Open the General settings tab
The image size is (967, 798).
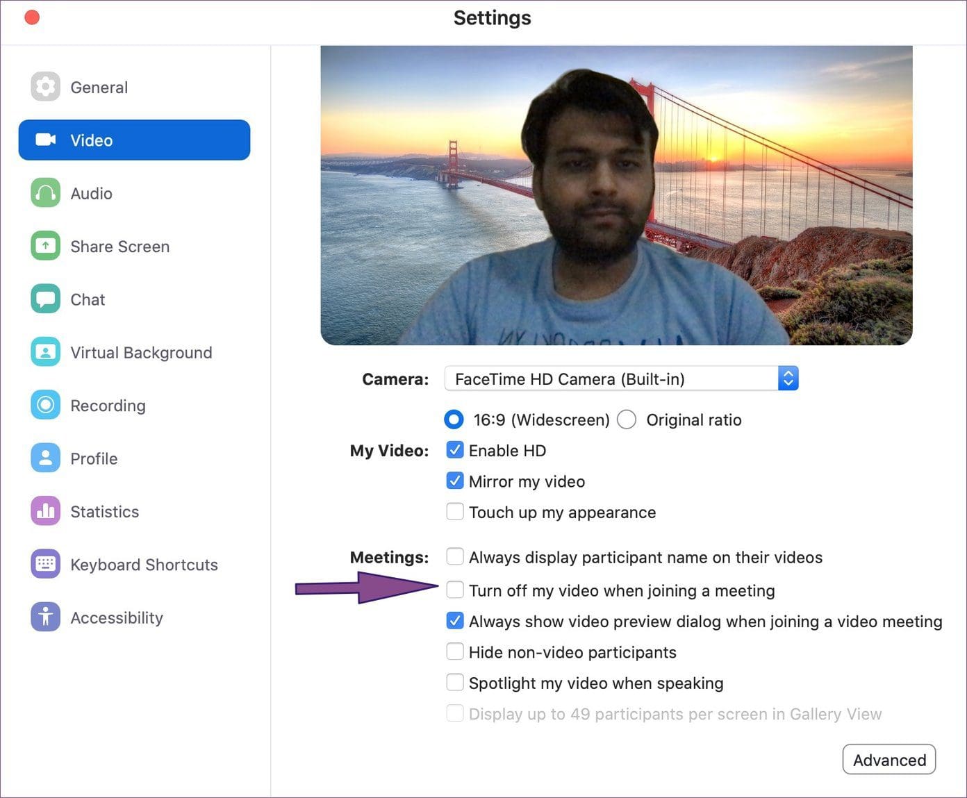134,87
